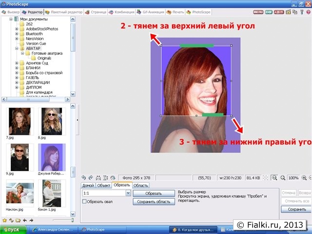Click the yellow star favorites icon
This screenshot has width=312, height=234.
tap(4, 220)
